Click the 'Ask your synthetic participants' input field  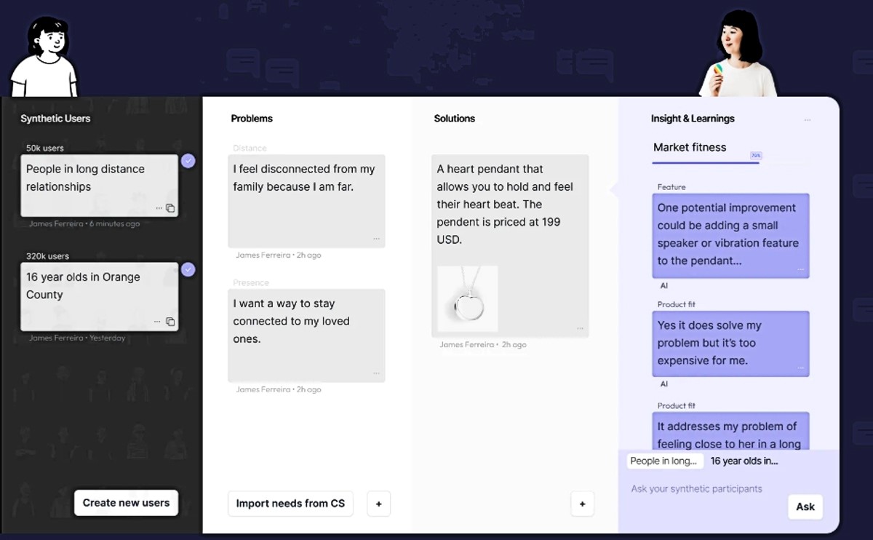(x=697, y=489)
